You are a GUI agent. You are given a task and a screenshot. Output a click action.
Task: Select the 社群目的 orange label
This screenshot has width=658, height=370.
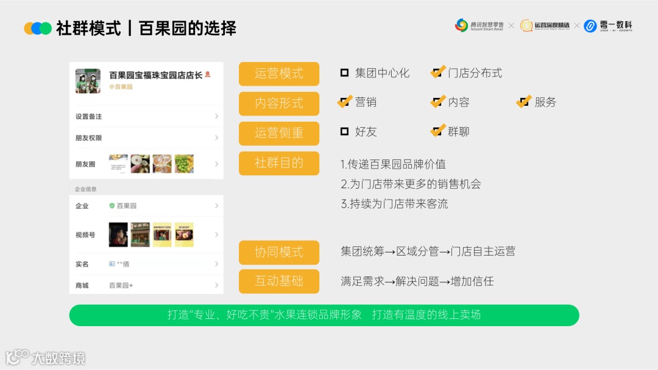(x=279, y=163)
